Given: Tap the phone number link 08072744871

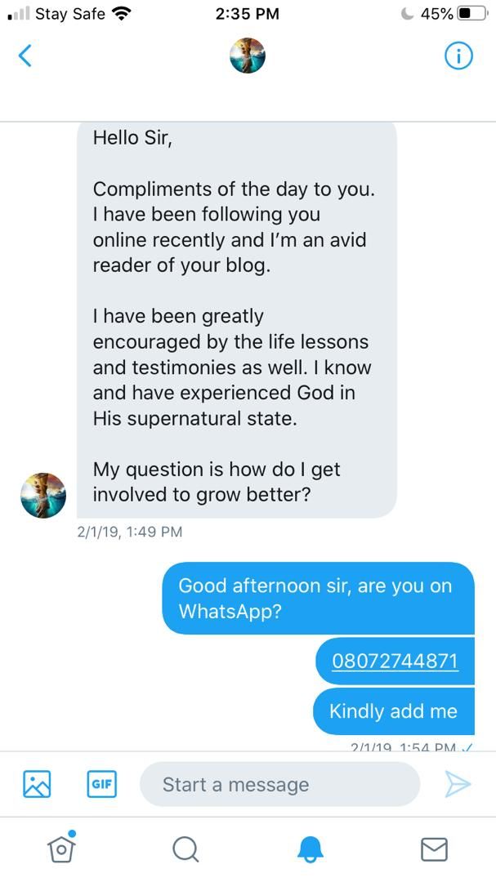Looking at the screenshot, I should tap(395, 661).
